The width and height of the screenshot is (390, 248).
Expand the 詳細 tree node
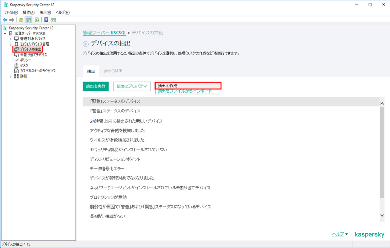10,76
